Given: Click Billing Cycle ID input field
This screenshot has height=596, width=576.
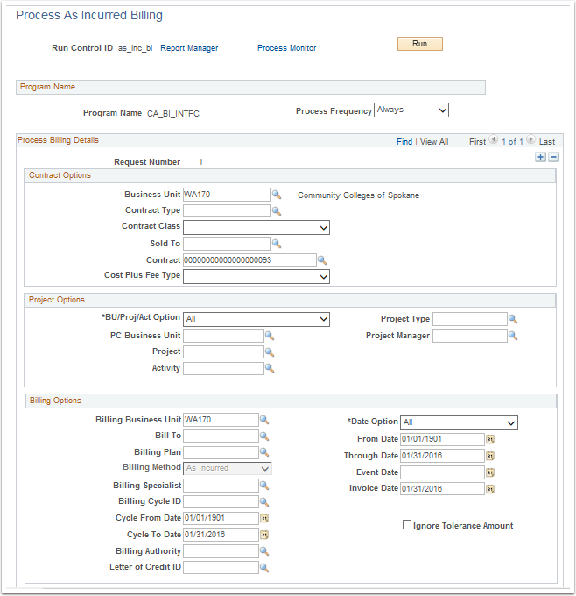Looking at the screenshot, I should tap(221, 501).
